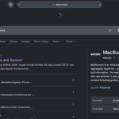Clear the top address bar with X
This screenshot has height=119, width=119.
click(x=100, y=5)
